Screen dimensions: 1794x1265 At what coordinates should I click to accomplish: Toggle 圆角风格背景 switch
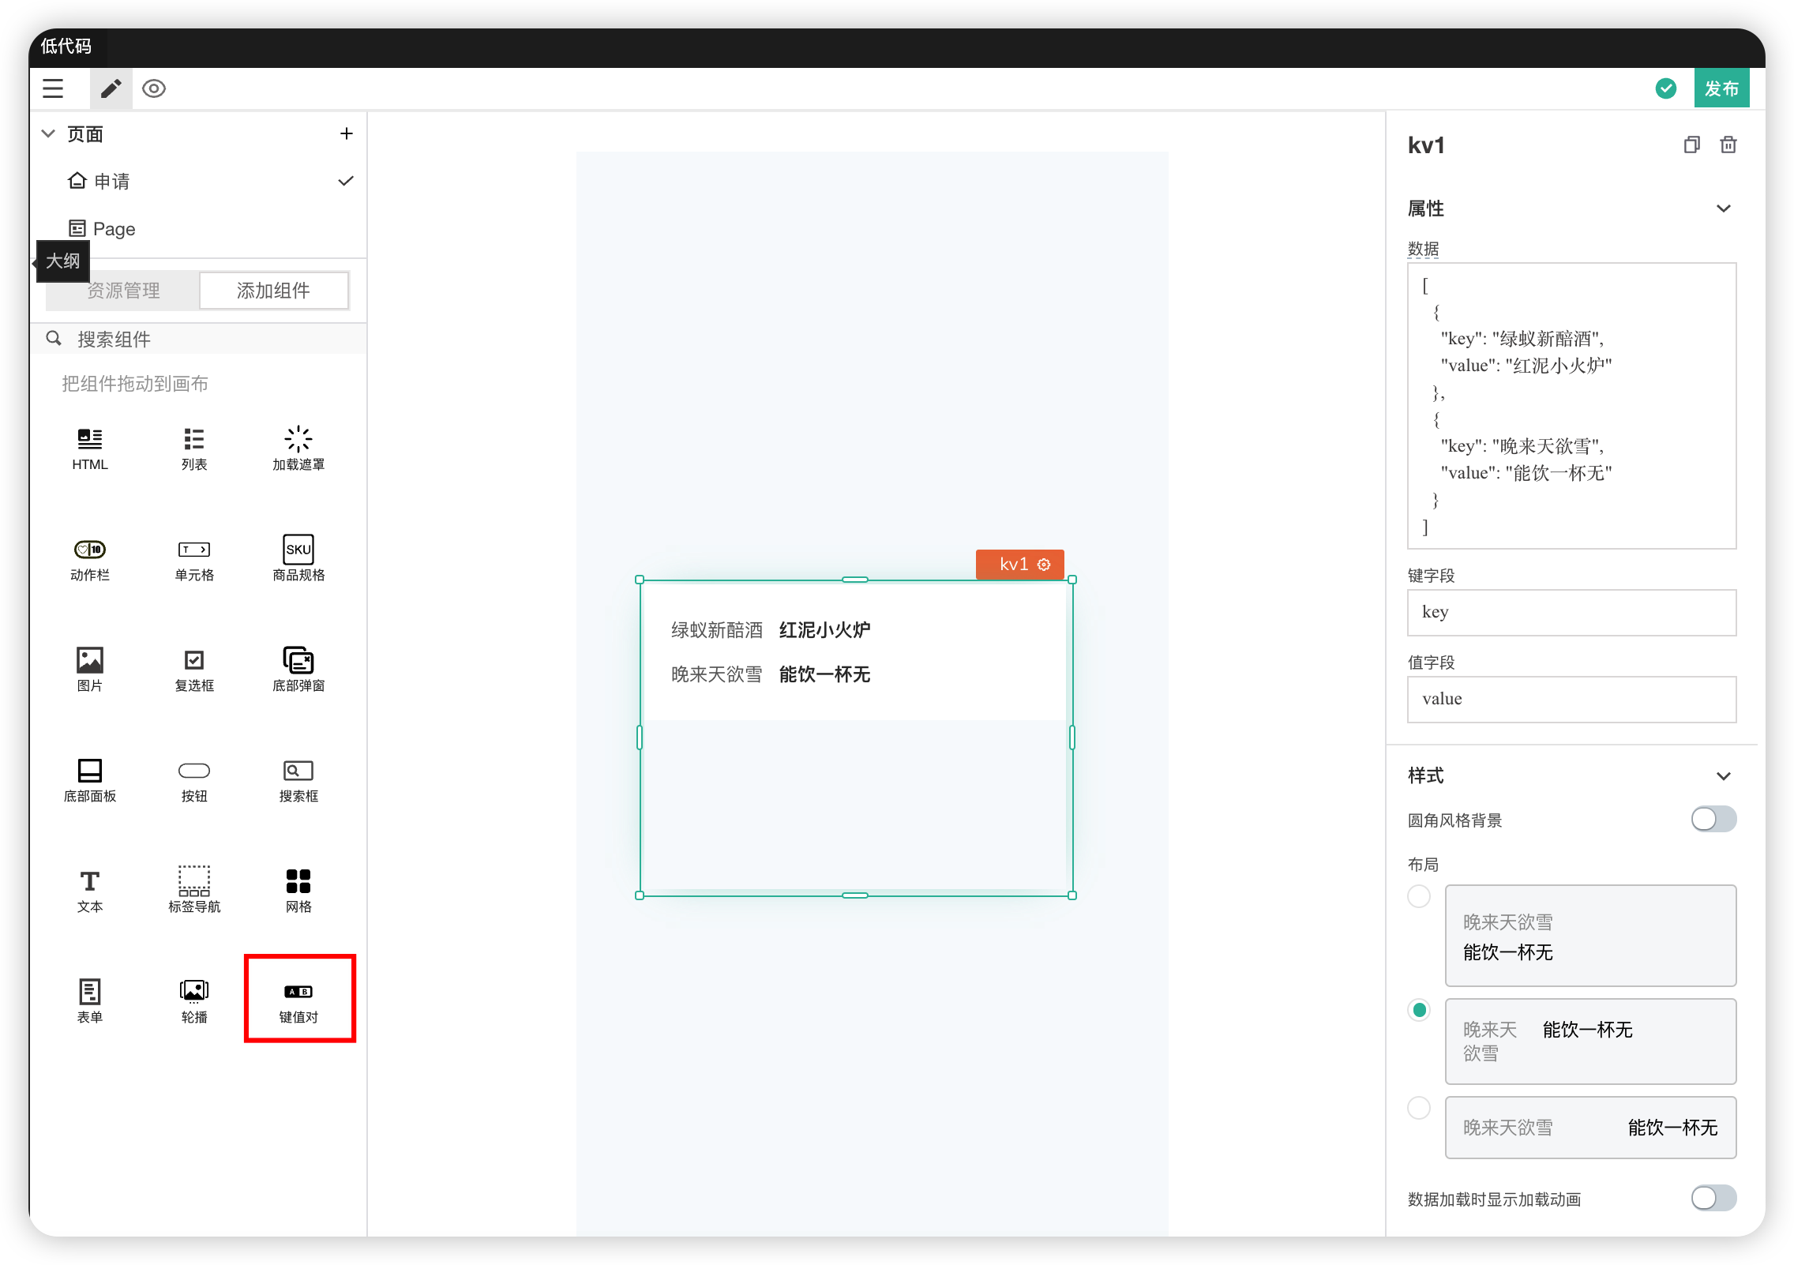tap(1713, 819)
